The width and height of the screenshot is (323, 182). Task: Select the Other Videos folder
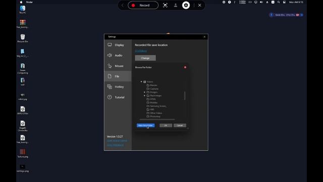point(154,113)
